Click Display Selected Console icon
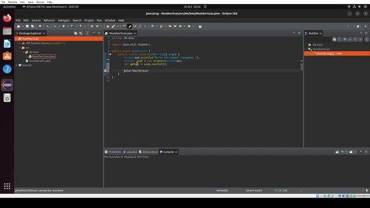Image resolution: width=370 pixels, height=208 pixels. [342, 152]
